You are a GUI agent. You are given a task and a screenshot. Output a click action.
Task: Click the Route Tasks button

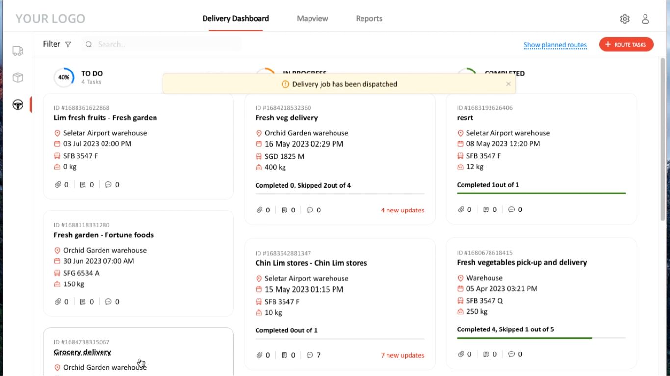point(626,45)
